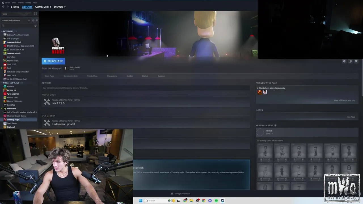Open Games and Software dropdown
Screen dimensions: 363x204
coord(16,20)
